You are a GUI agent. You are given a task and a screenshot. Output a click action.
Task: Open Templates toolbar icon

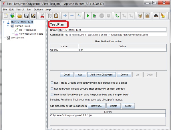(x=13, y=16)
